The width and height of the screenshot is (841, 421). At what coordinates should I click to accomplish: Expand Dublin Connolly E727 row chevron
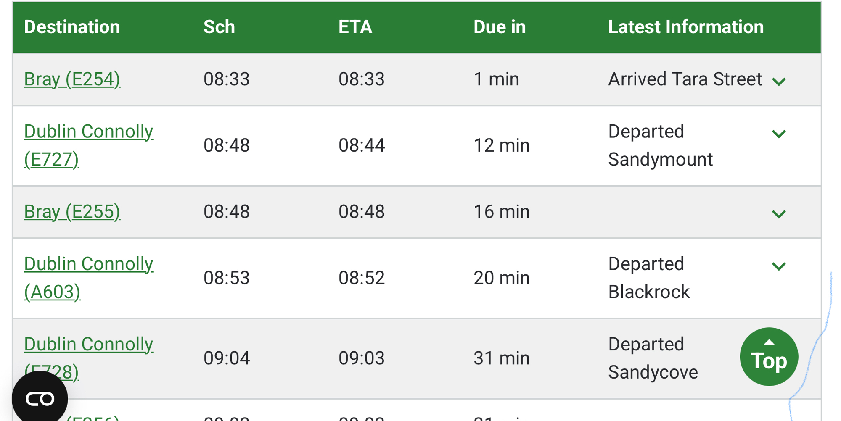[x=779, y=134]
